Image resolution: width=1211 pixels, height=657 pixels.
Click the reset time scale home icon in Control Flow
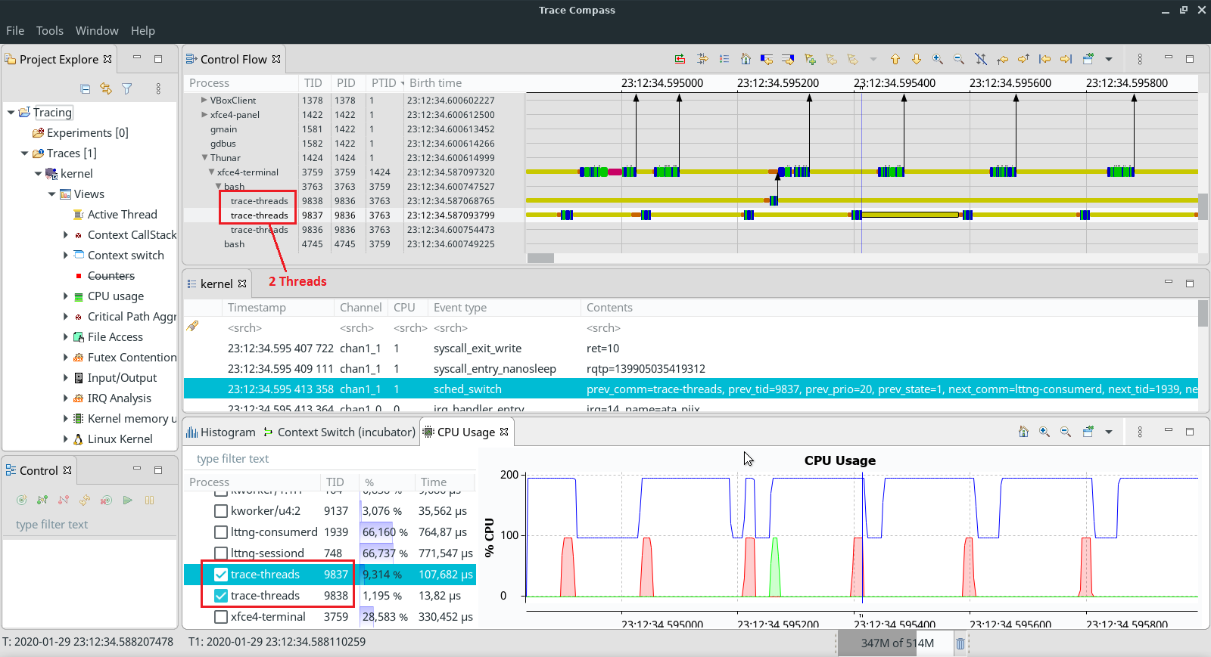tap(746, 59)
